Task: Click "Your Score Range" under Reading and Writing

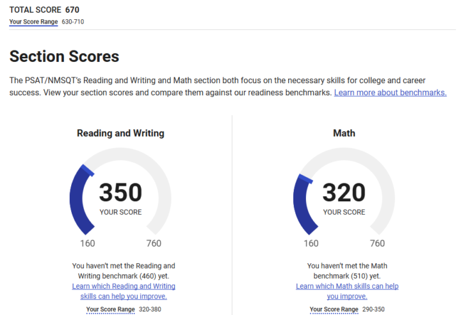Action: click(110, 309)
